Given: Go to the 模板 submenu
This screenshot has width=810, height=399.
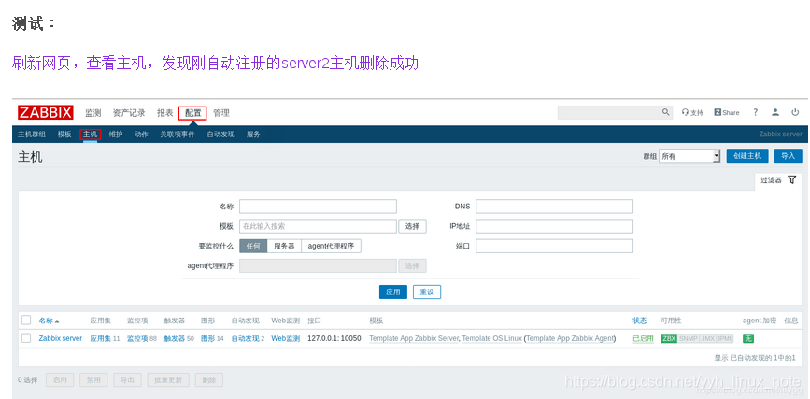Looking at the screenshot, I should coord(64,135).
